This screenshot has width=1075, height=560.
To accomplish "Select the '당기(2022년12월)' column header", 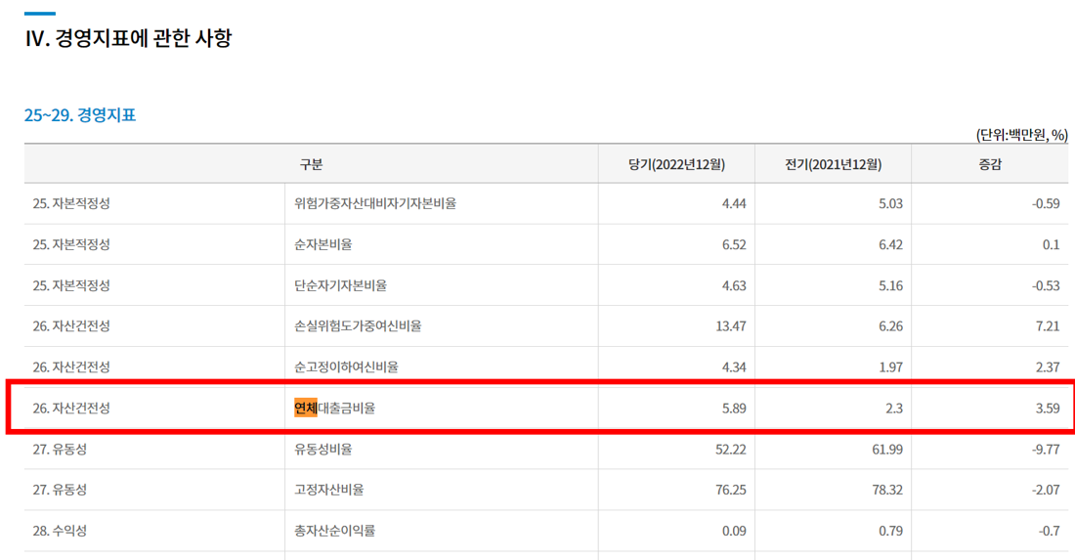I will point(676,164).
